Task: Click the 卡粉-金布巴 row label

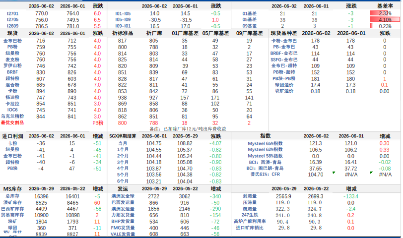Action: coord(284,41)
